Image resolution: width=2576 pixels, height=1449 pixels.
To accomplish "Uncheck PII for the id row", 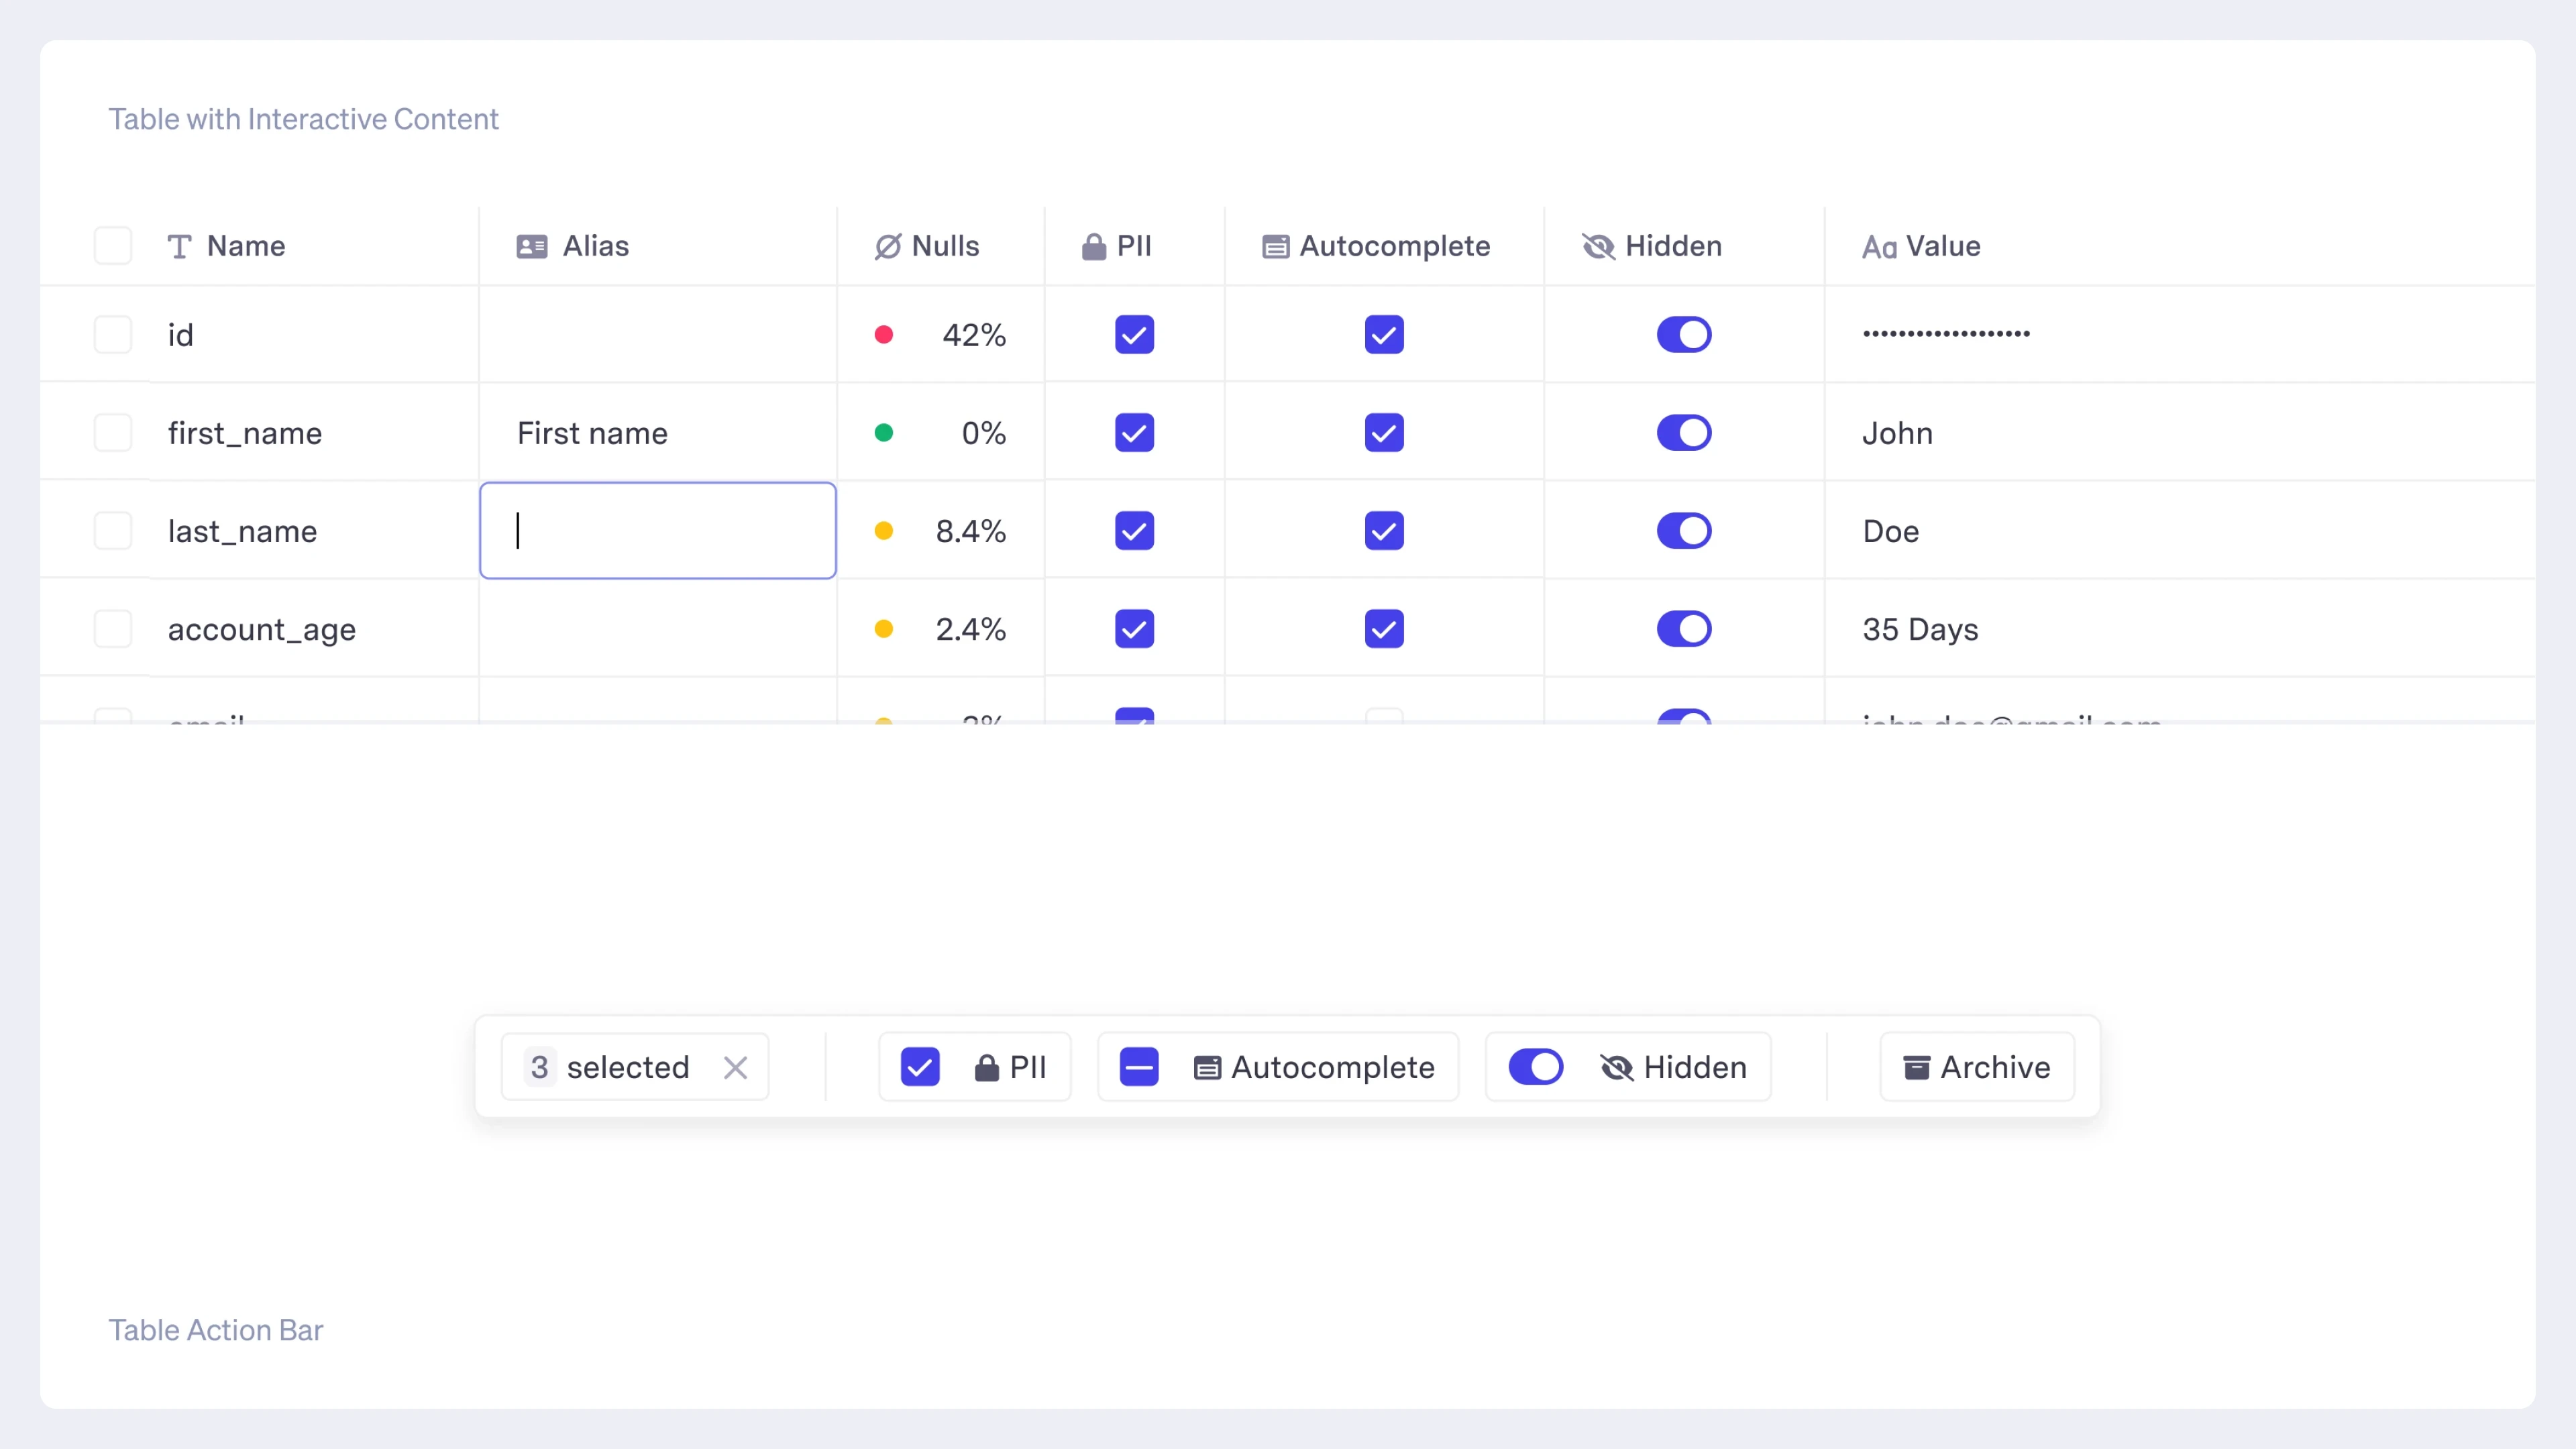I will [1134, 335].
